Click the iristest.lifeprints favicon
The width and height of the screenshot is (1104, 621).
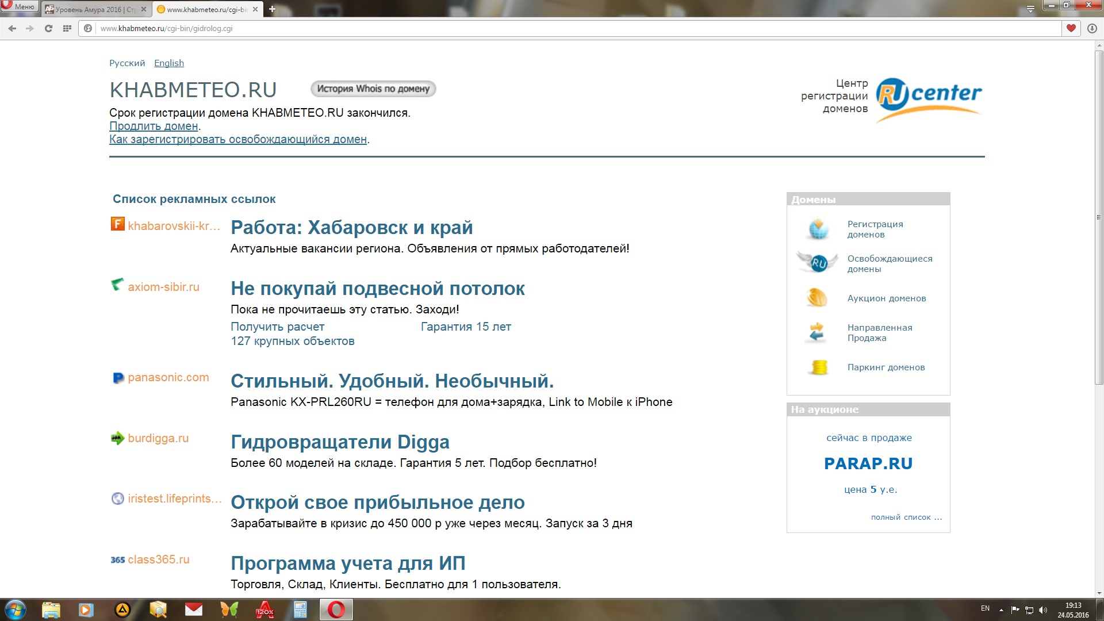tap(117, 499)
